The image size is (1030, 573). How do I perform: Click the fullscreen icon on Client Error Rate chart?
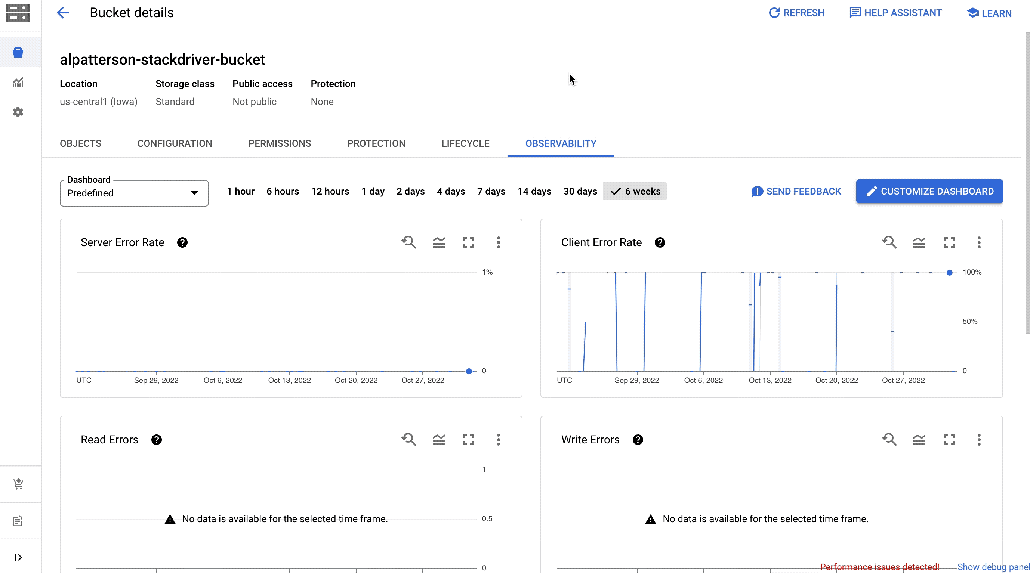point(949,242)
